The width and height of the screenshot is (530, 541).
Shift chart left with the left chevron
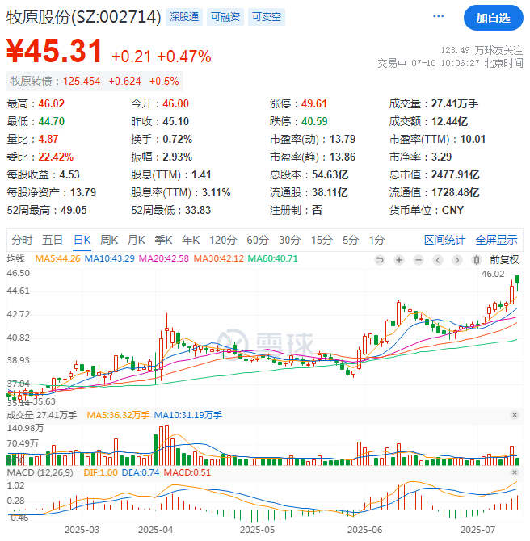pyautogui.click(x=438, y=260)
